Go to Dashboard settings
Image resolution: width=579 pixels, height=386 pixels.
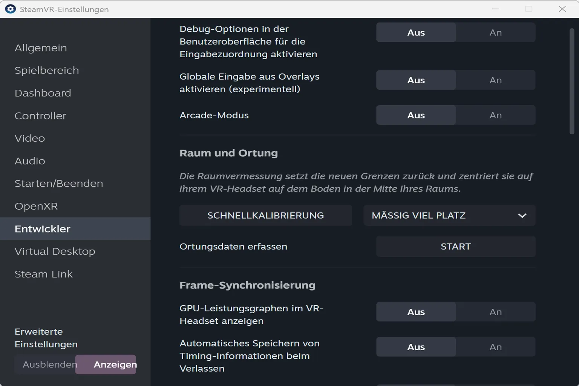click(x=75, y=93)
